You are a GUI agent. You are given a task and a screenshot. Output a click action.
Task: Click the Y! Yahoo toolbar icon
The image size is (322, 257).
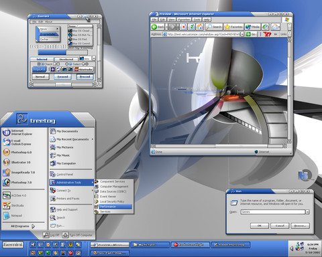(x=267, y=34)
